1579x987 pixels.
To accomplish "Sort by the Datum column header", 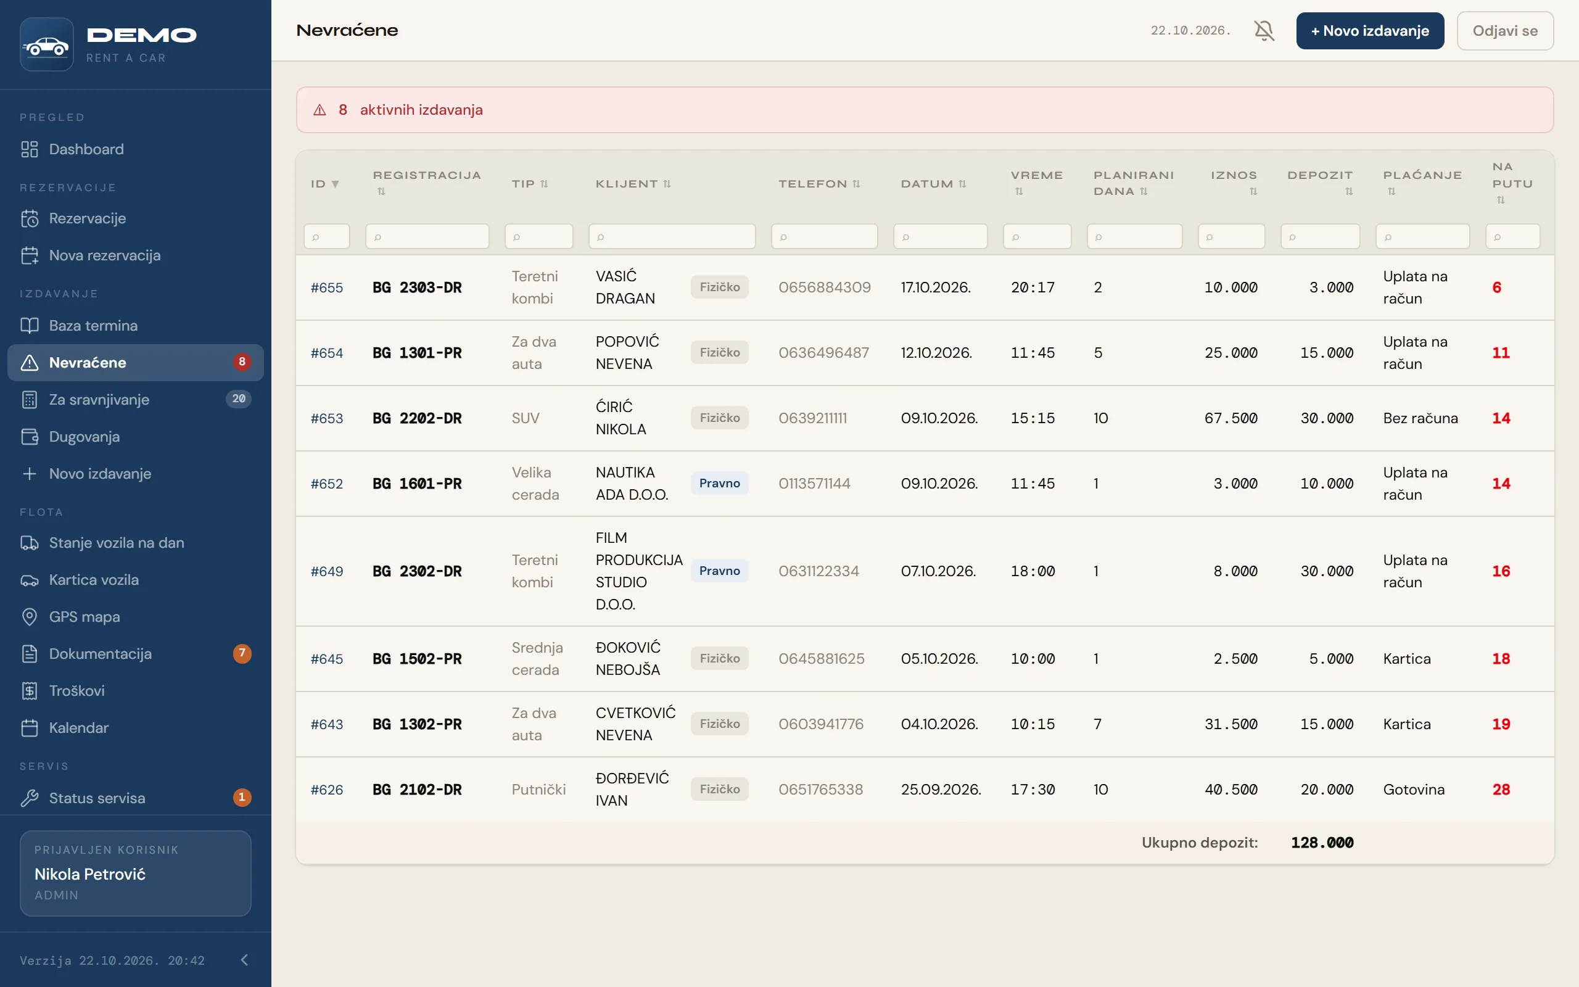I will (x=934, y=184).
